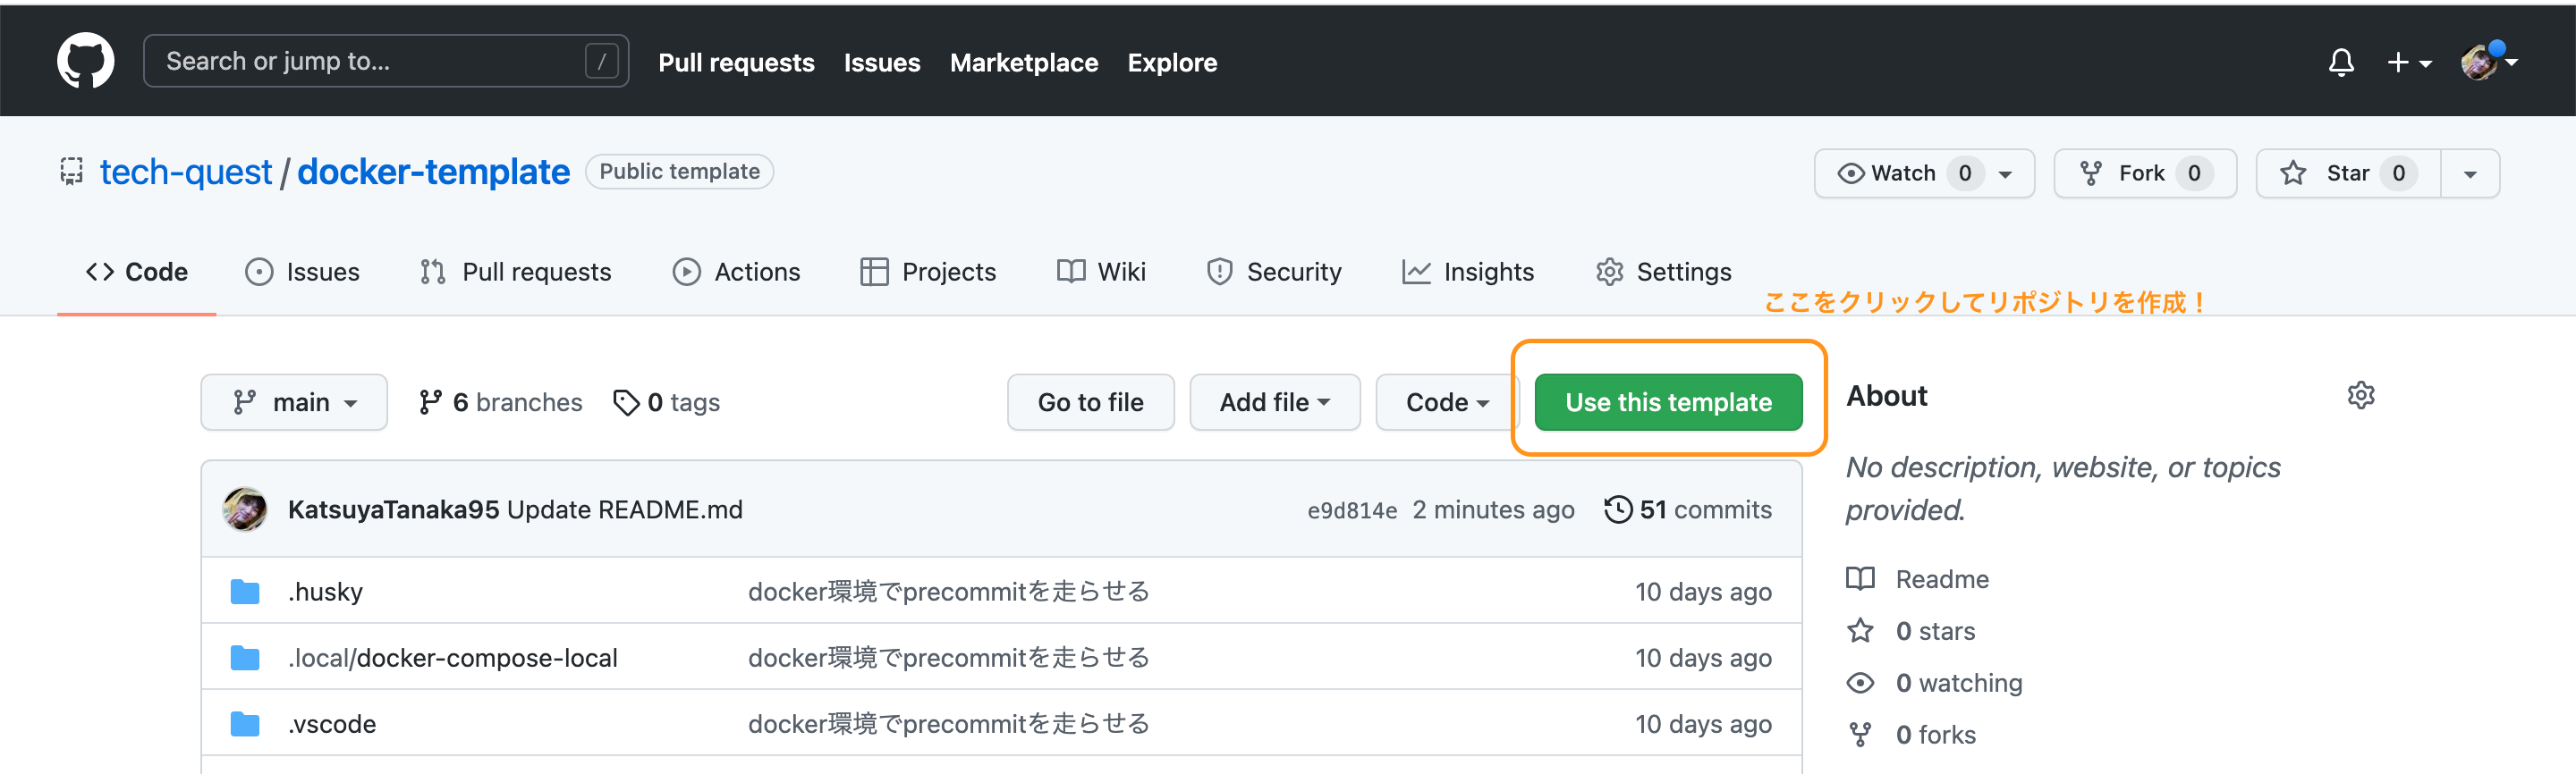The image size is (2576, 774).
Task: View the 0 forks link
Action: point(1936,735)
